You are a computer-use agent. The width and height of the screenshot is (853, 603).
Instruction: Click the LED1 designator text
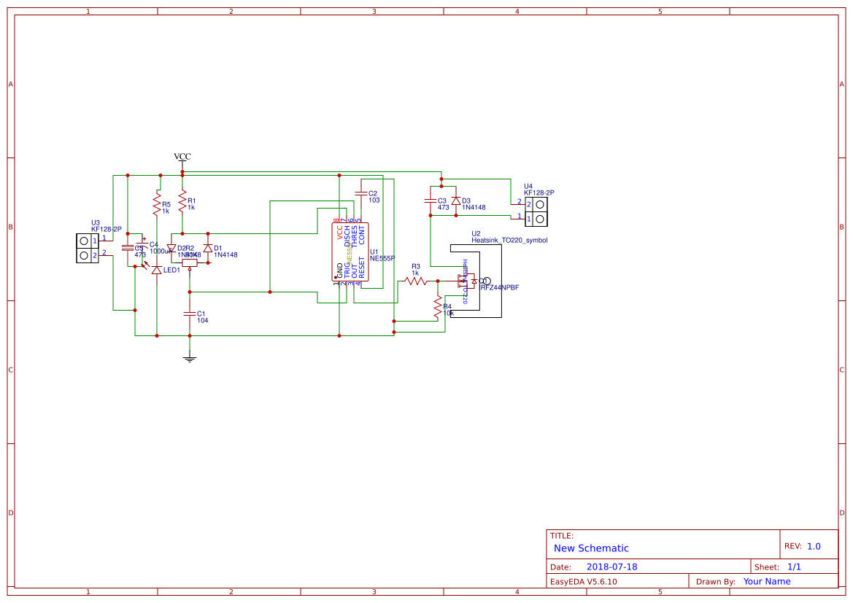click(x=172, y=271)
